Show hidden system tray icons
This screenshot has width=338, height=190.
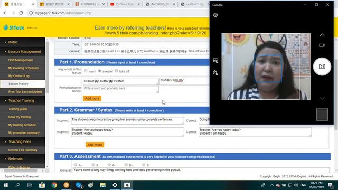pyautogui.click(x=272, y=185)
